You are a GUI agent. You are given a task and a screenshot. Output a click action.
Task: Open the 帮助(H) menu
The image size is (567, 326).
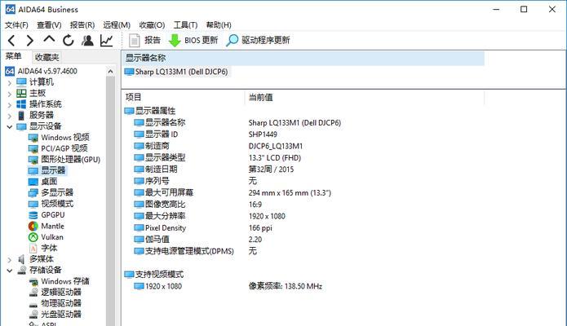(219, 25)
